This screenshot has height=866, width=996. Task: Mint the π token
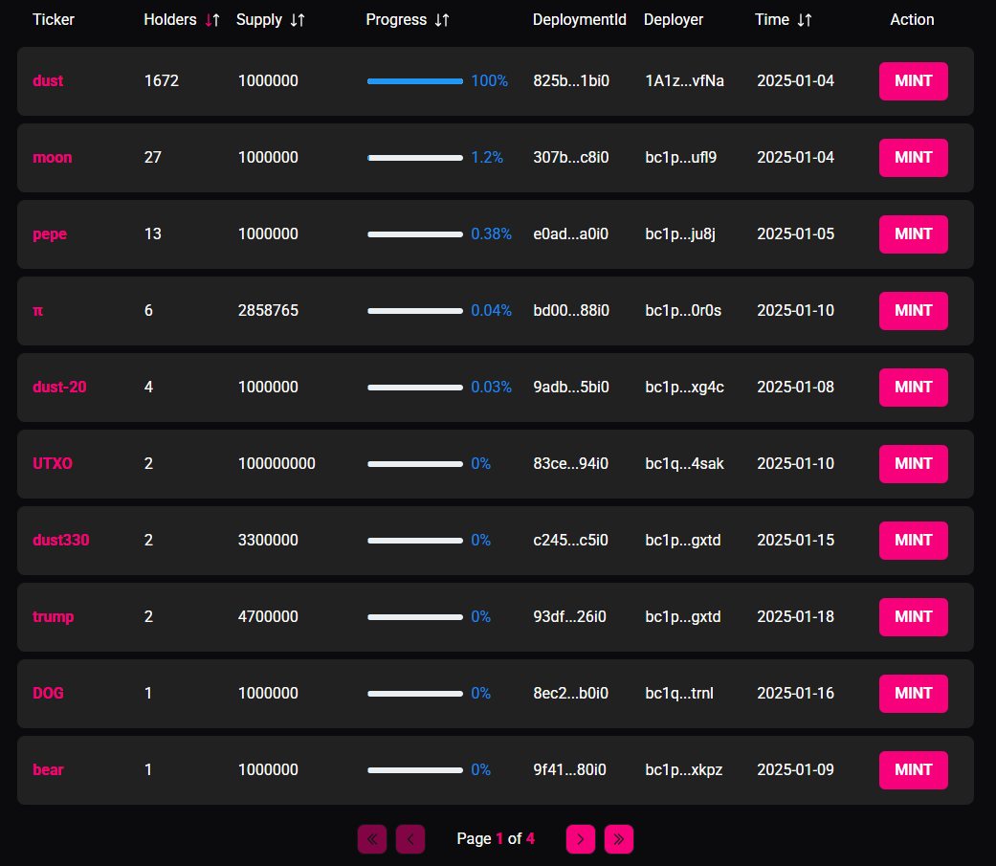tap(914, 311)
